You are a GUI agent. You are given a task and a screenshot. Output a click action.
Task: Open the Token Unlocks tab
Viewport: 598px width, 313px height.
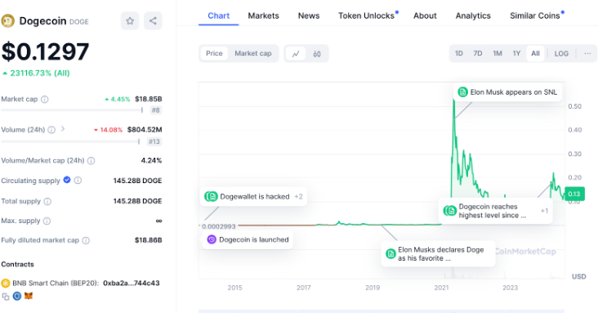(367, 16)
